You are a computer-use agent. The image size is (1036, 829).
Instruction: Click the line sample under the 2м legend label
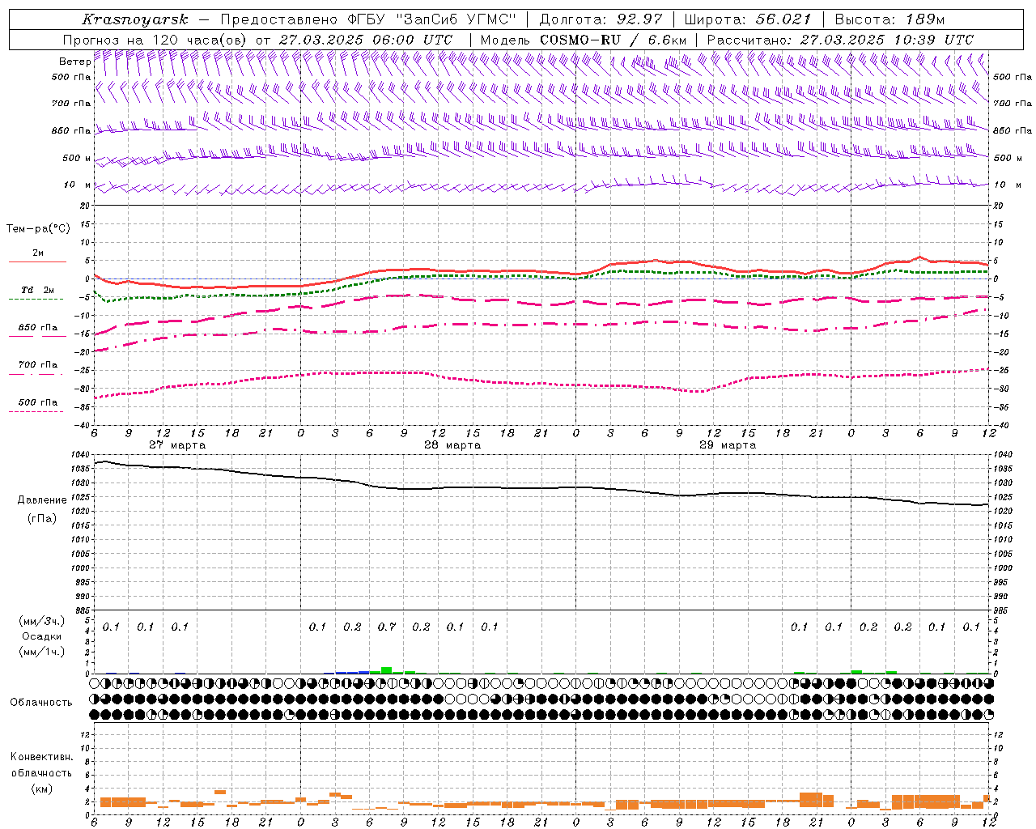[37, 261]
